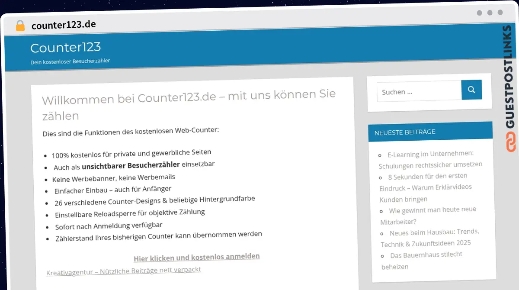Click Dies sind die Funktionen sentence
The height and width of the screenshot is (290, 519).
tap(131, 132)
